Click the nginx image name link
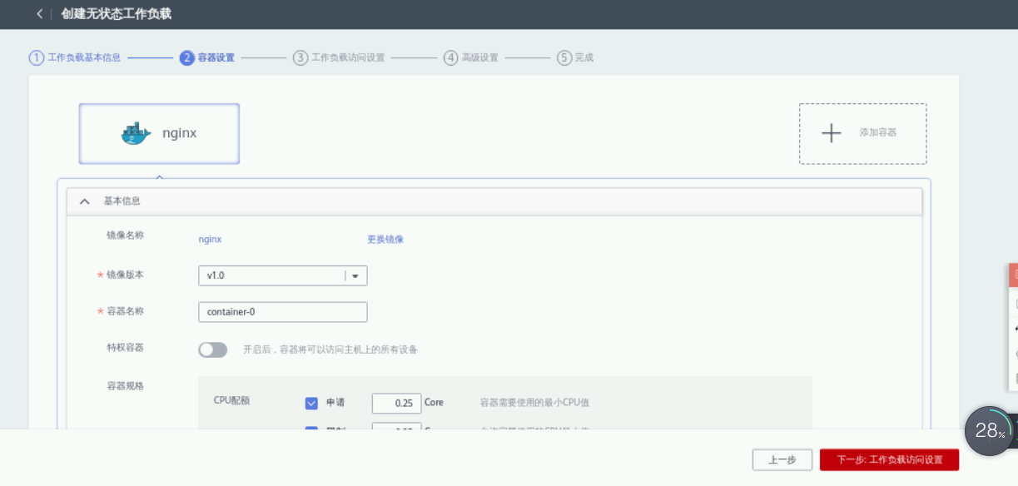 tap(210, 239)
